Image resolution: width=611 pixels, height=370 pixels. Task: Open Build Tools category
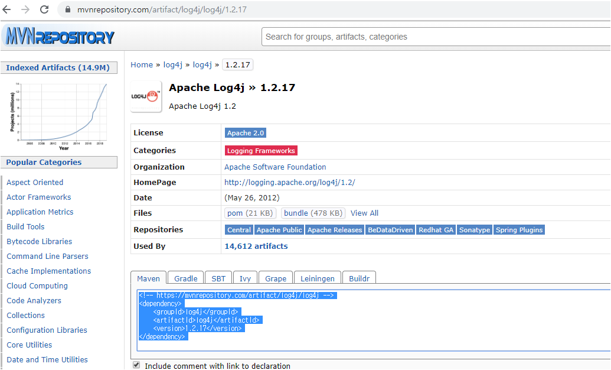point(25,227)
